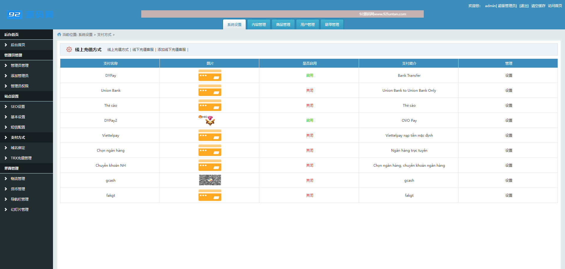This screenshot has width=565, height=269.
Task: Switch to 内容管理 tab
Action: click(259, 24)
